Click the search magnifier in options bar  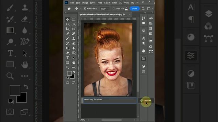tap(143, 9)
